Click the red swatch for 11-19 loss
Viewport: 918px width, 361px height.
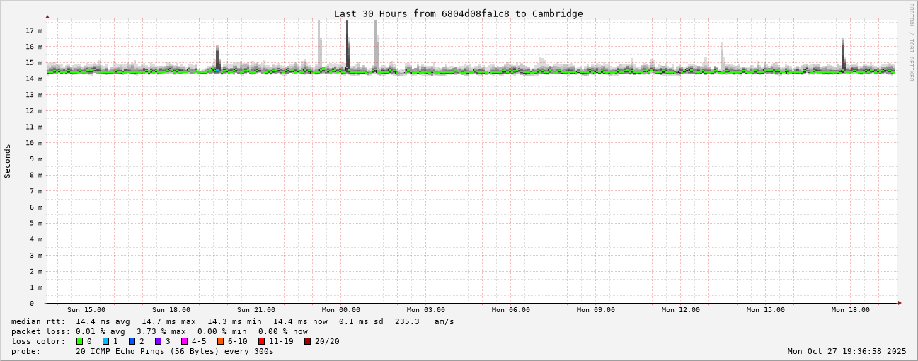262,341
